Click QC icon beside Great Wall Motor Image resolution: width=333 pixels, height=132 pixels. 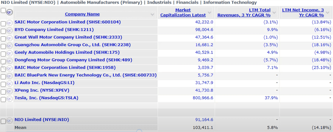9,38
